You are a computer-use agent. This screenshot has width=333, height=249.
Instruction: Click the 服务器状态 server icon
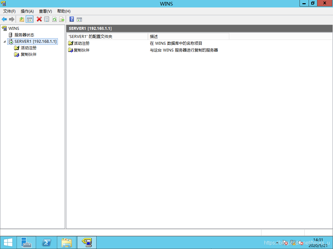(x=10, y=35)
